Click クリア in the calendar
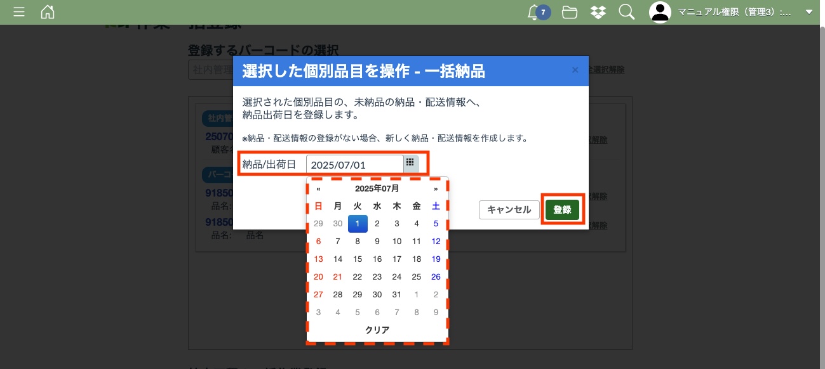The height and width of the screenshot is (369, 825). coord(377,330)
